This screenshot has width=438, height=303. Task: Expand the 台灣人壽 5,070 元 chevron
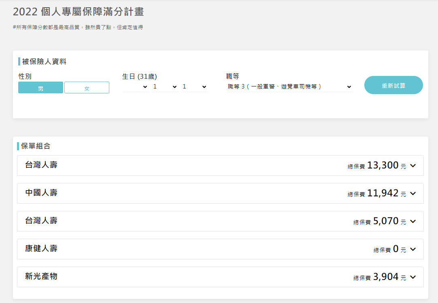(413, 221)
